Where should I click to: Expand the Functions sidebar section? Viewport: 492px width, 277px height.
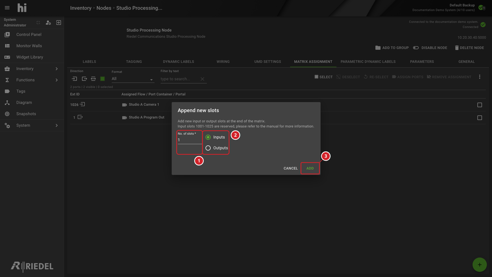tap(32, 80)
